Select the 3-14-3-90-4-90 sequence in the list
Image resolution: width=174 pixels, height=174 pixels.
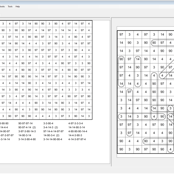coord(27,139)
